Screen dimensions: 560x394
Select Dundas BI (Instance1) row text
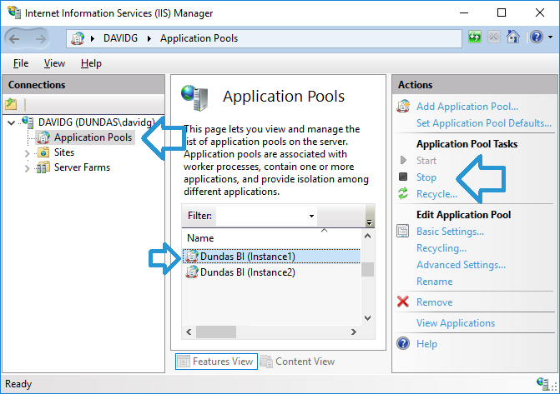point(248,257)
